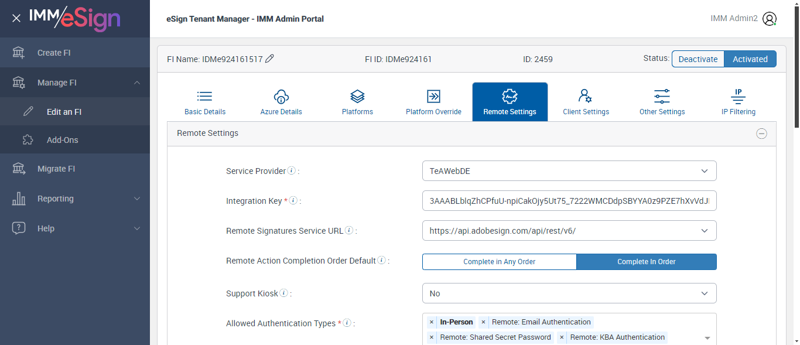The height and width of the screenshot is (345, 800).
Task: Collapse Remote Settings panel with minus icon
Action: [761, 134]
